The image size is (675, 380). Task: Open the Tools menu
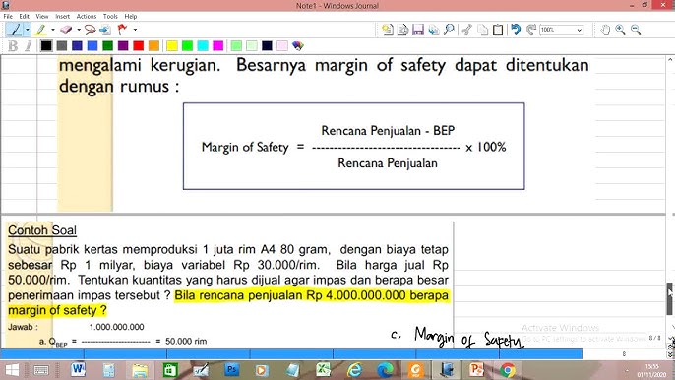(x=110, y=16)
